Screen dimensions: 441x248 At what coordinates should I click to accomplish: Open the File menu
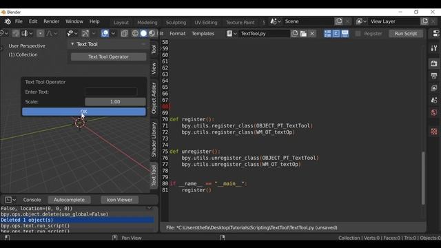(19, 21)
